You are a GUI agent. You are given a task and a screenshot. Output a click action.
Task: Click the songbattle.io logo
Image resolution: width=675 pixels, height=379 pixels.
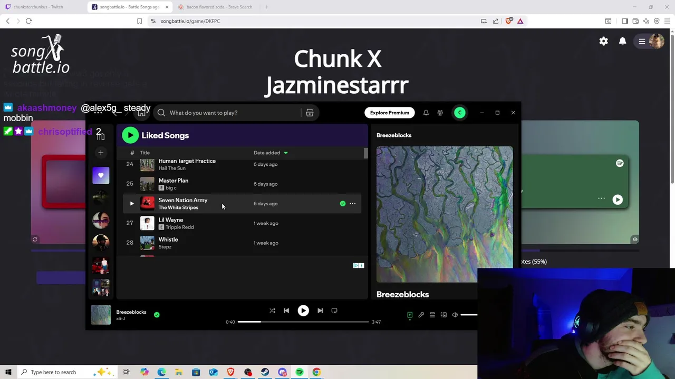pyautogui.click(x=41, y=54)
